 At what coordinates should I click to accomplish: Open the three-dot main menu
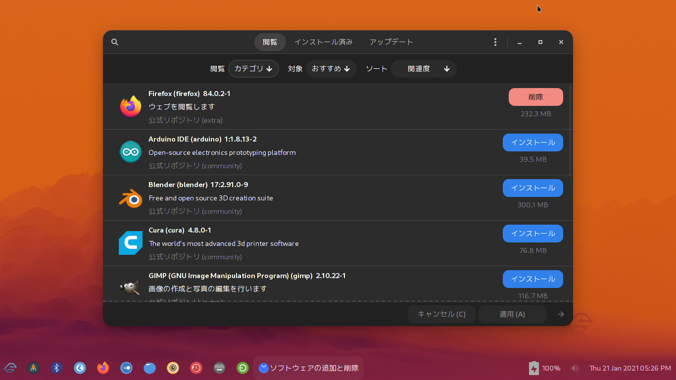tap(495, 42)
